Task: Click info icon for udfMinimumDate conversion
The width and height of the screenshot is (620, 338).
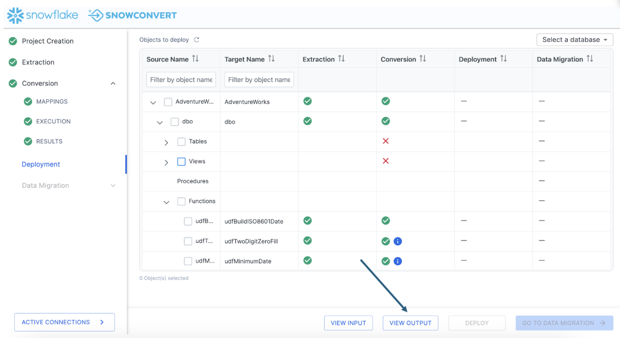Action: tap(398, 261)
